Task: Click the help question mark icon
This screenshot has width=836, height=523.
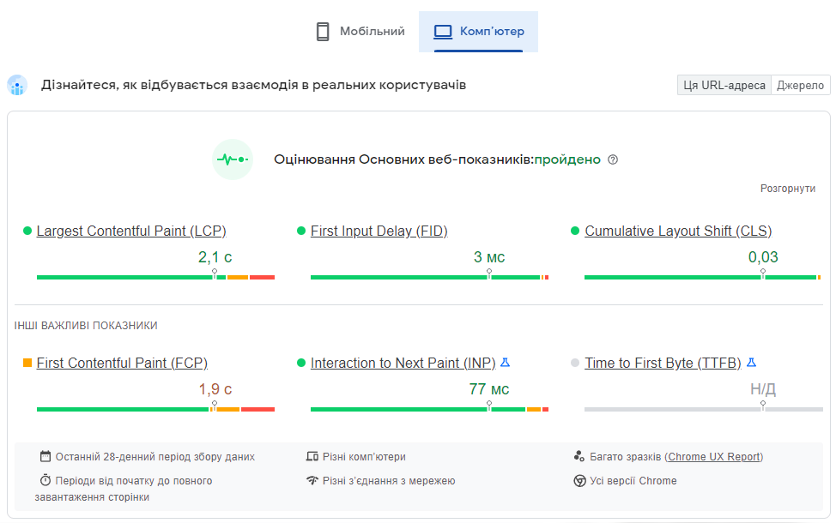Action: [613, 159]
